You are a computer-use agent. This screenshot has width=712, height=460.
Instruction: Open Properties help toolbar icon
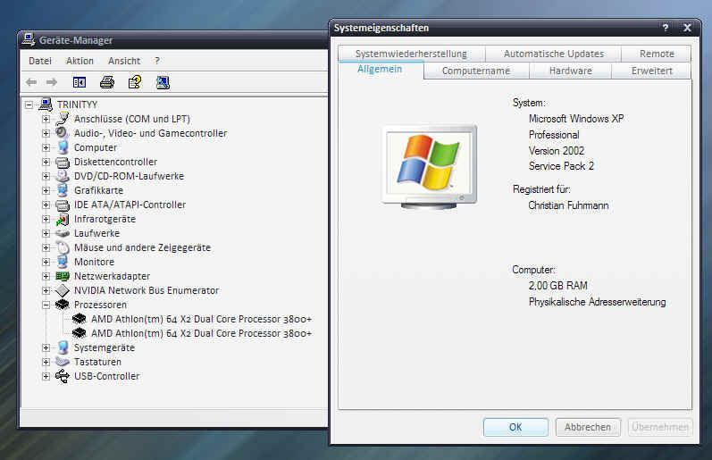tap(135, 82)
